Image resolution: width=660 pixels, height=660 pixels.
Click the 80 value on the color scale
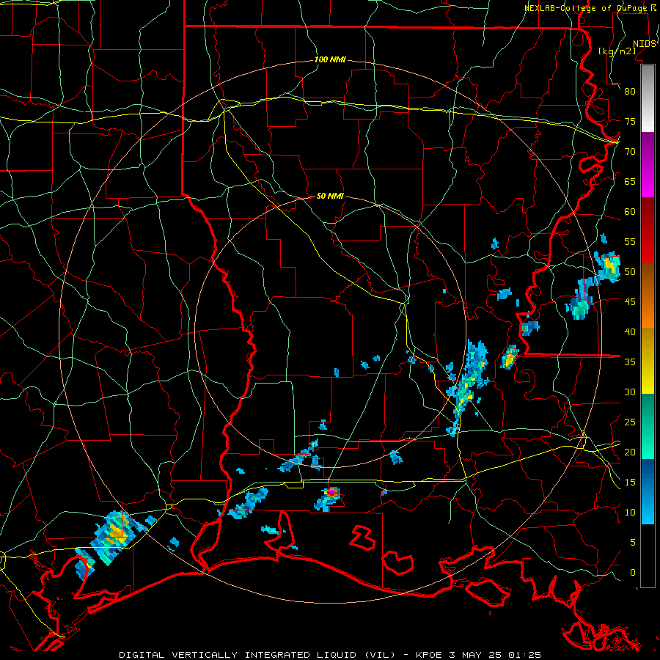click(x=630, y=92)
